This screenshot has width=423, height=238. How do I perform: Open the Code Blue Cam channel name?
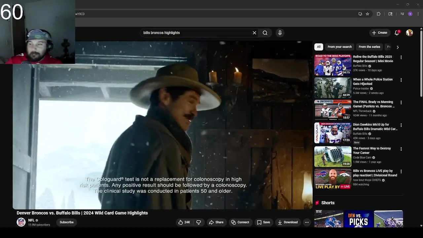point(362,158)
